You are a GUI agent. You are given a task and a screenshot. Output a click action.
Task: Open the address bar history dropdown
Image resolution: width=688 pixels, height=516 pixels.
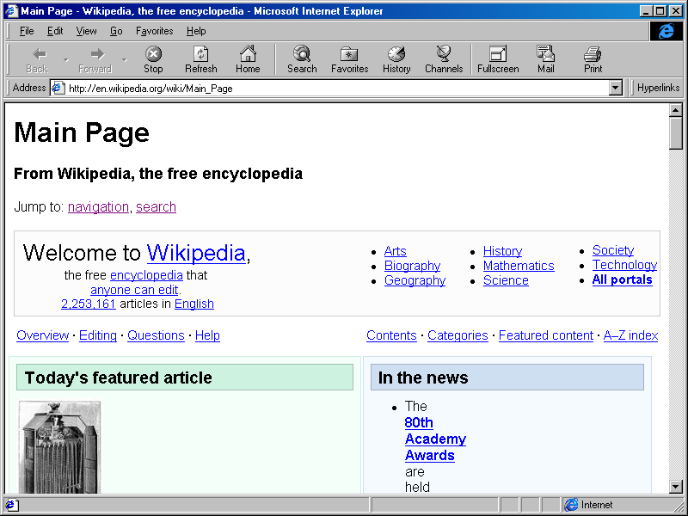pos(616,87)
